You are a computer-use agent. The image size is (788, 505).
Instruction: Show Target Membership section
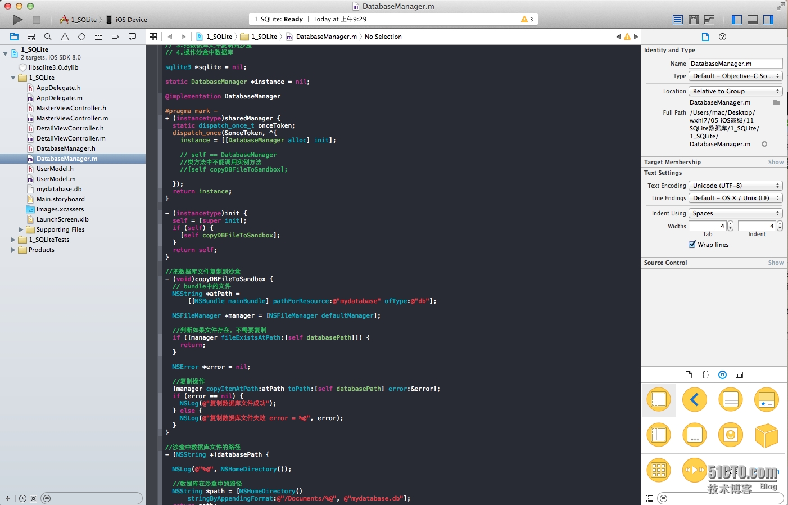pos(776,162)
